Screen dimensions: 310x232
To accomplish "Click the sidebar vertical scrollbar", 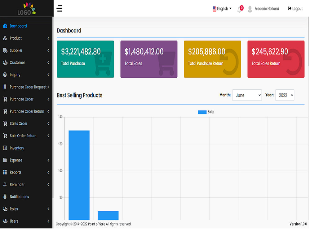I will (53, 108).
